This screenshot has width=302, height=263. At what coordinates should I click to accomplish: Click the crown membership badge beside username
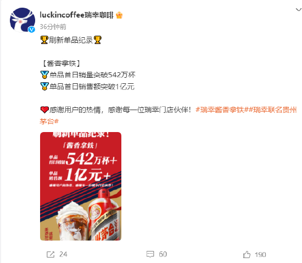click(x=119, y=15)
